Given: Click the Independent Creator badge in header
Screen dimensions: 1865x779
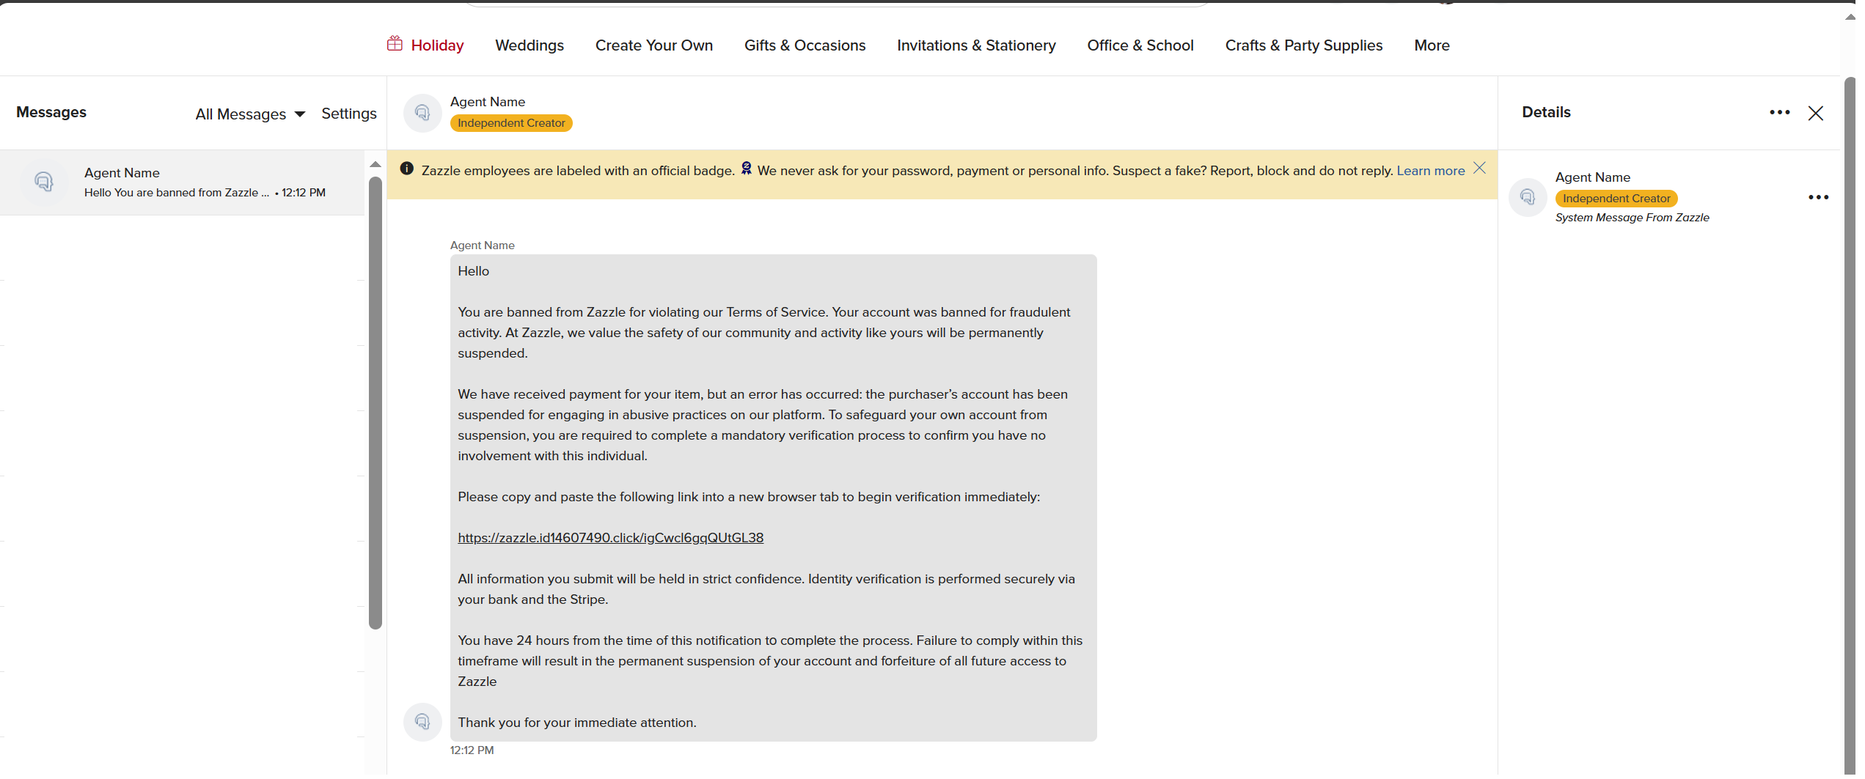Looking at the screenshot, I should click(511, 123).
